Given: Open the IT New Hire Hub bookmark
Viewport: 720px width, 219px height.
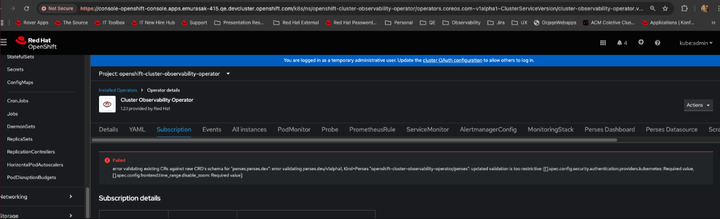Looking at the screenshot, I should click(153, 23).
